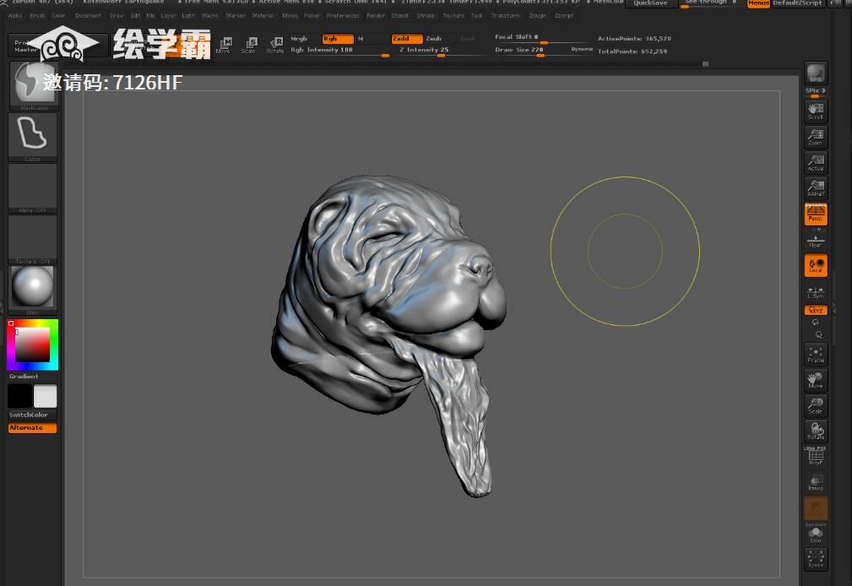
Task: Frame the mesh in view
Action: (815, 355)
